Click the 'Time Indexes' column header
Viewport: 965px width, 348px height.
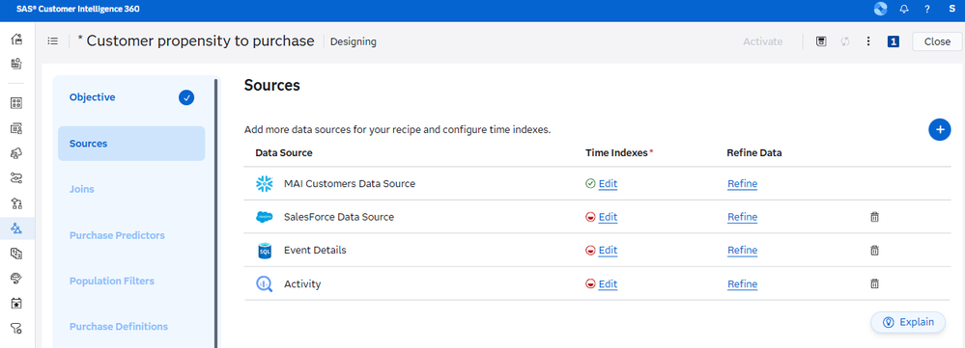(616, 153)
